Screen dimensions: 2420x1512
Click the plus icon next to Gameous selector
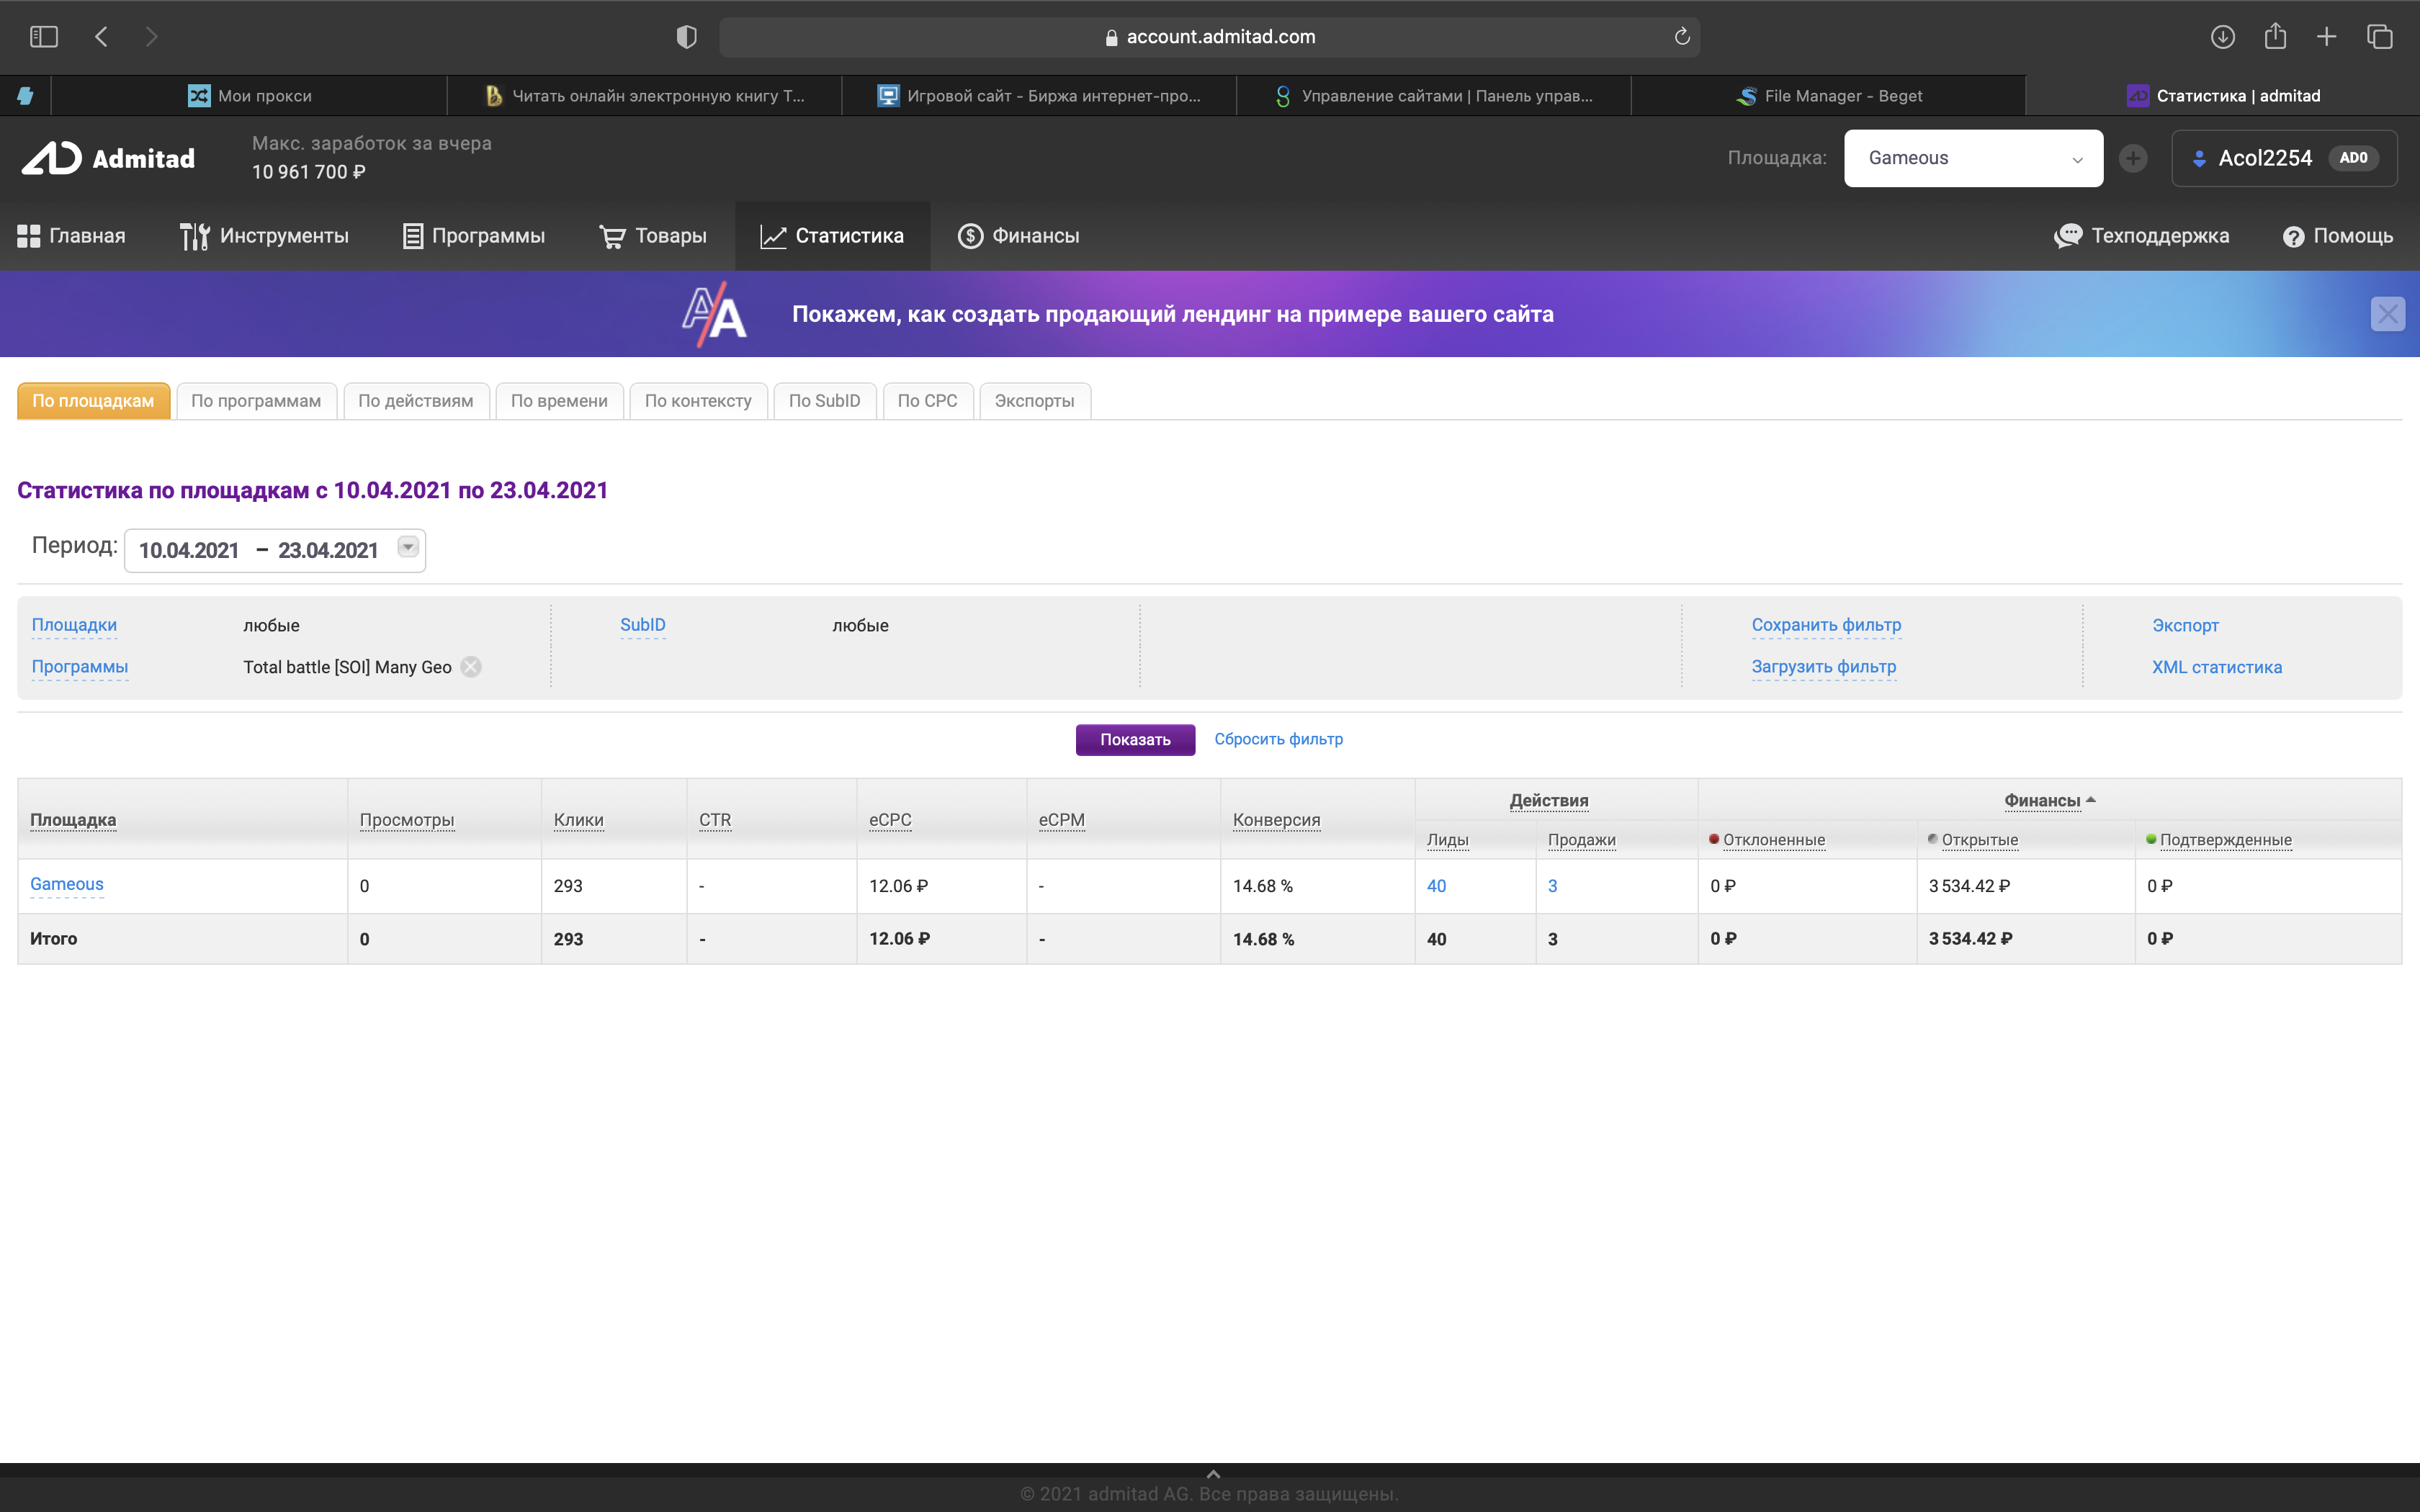pyautogui.click(x=2132, y=158)
